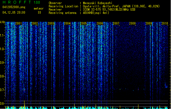
Task: Click observer name Masayuki Kobayashi
Action: 98,3
